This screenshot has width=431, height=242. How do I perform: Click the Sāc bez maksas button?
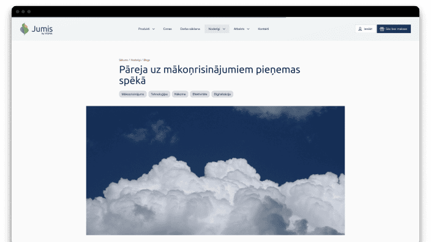[394, 29]
